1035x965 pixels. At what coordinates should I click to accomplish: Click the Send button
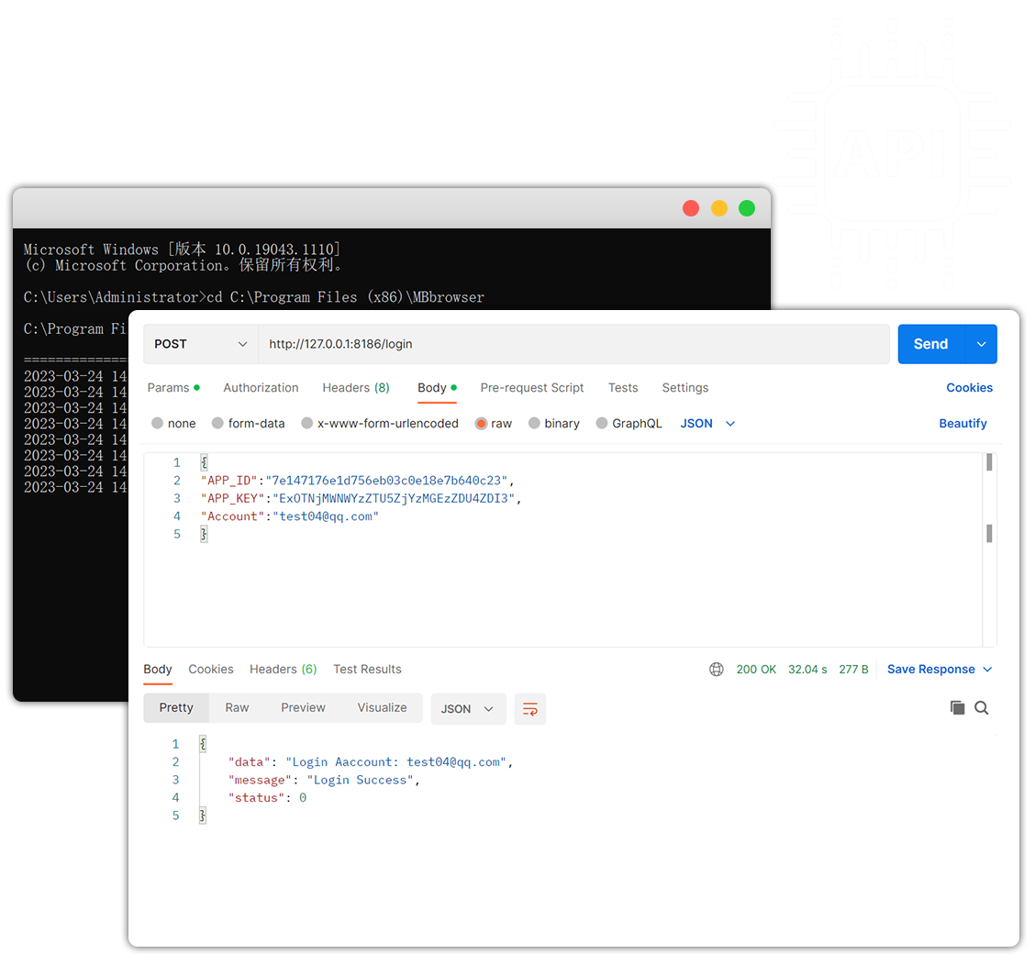[930, 344]
